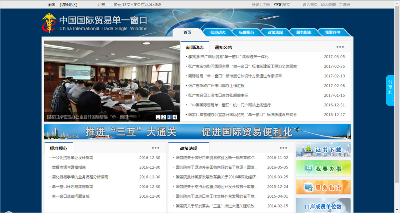Open news 张广志听取广州市口岸办工作汇报
Screen dimensions: 400x213
[x=216, y=86]
